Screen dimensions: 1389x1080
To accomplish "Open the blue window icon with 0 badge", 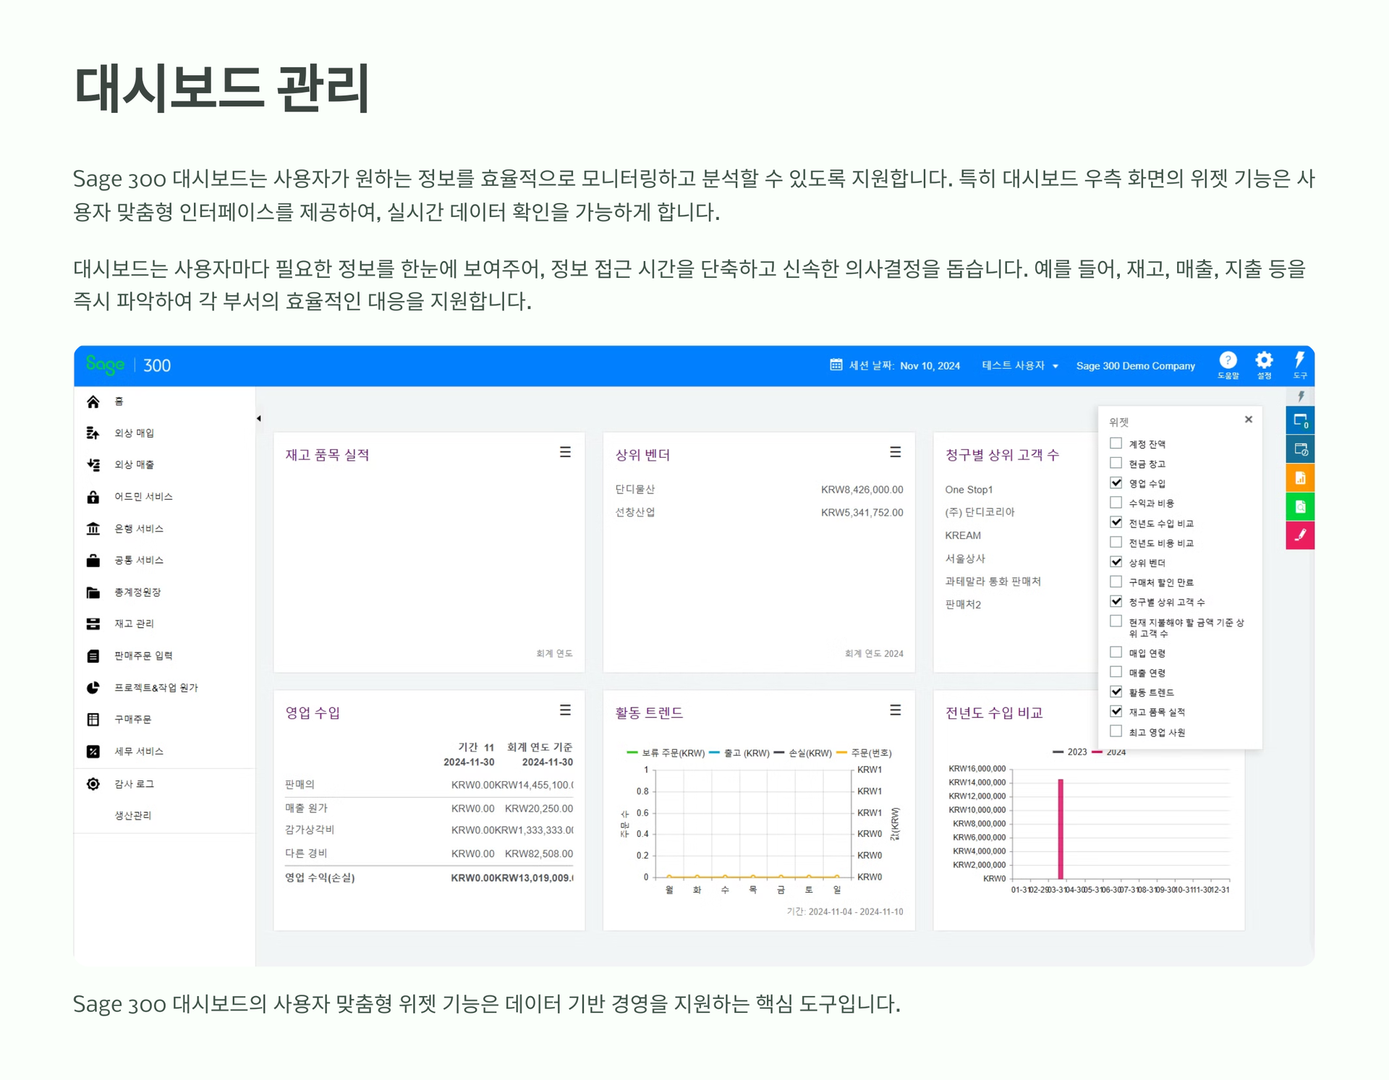I will tap(1300, 420).
